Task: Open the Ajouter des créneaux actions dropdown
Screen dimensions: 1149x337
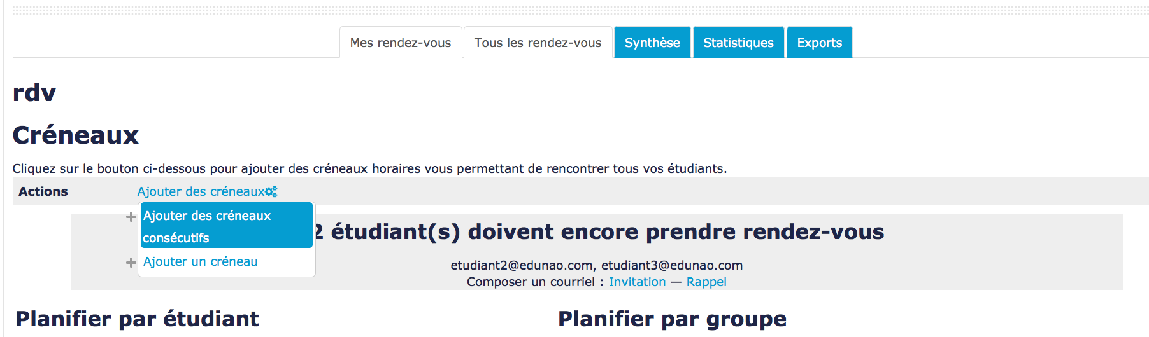Action: (201, 191)
